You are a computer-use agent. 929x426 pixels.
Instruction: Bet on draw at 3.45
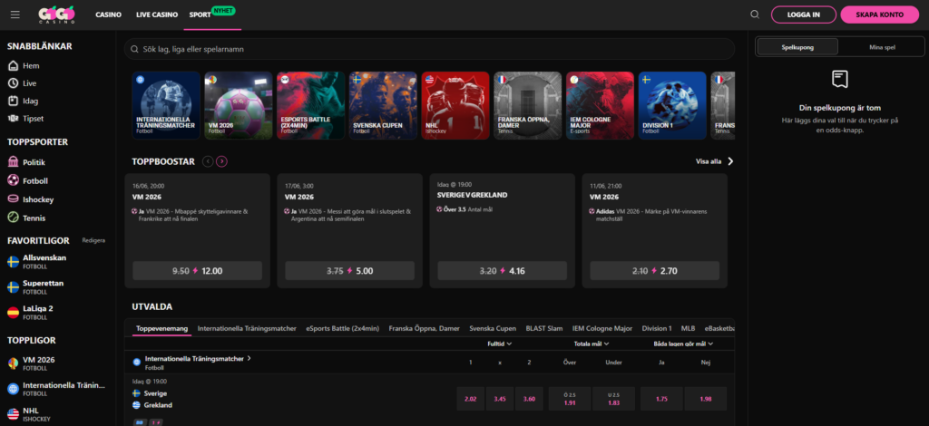click(500, 399)
